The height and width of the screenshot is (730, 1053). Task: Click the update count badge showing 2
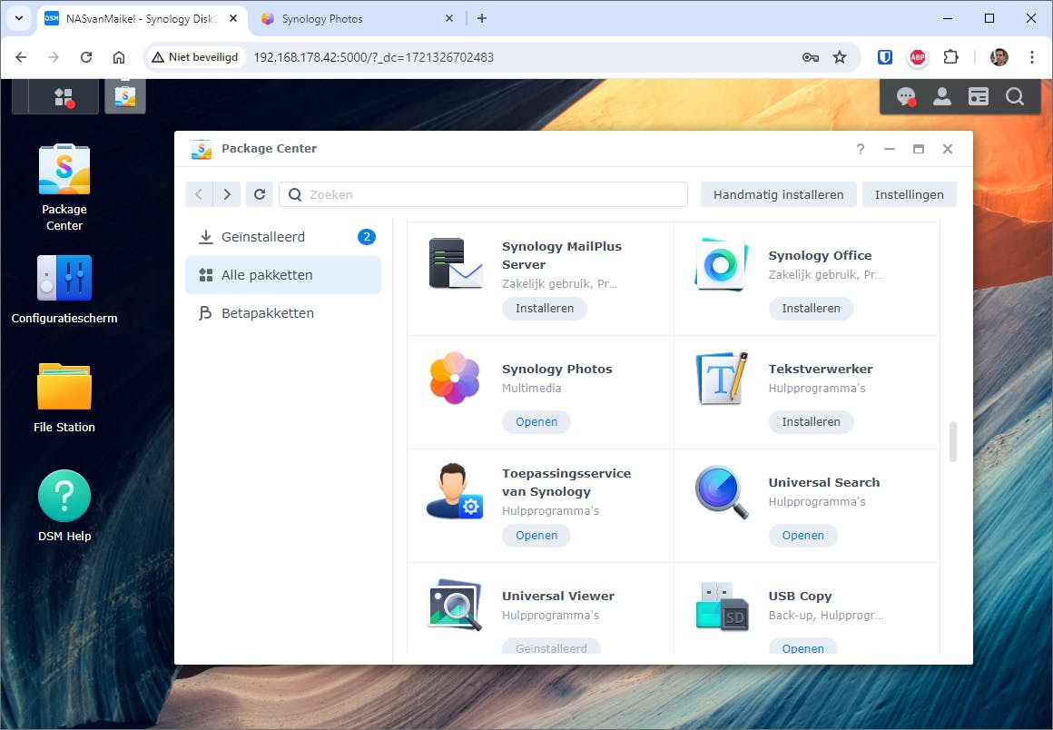[367, 236]
